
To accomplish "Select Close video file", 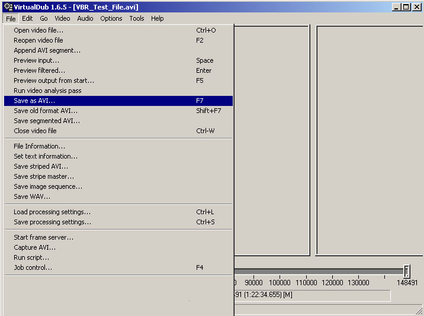I will pyautogui.click(x=118, y=131).
